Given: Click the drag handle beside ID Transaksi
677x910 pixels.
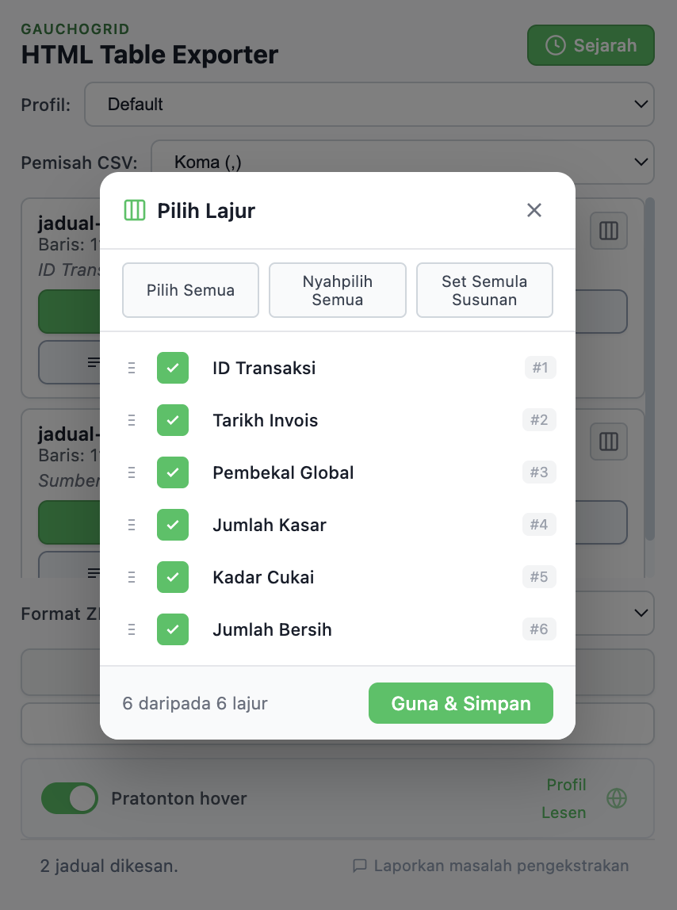Looking at the screenshot, I should tap(131, 367).
